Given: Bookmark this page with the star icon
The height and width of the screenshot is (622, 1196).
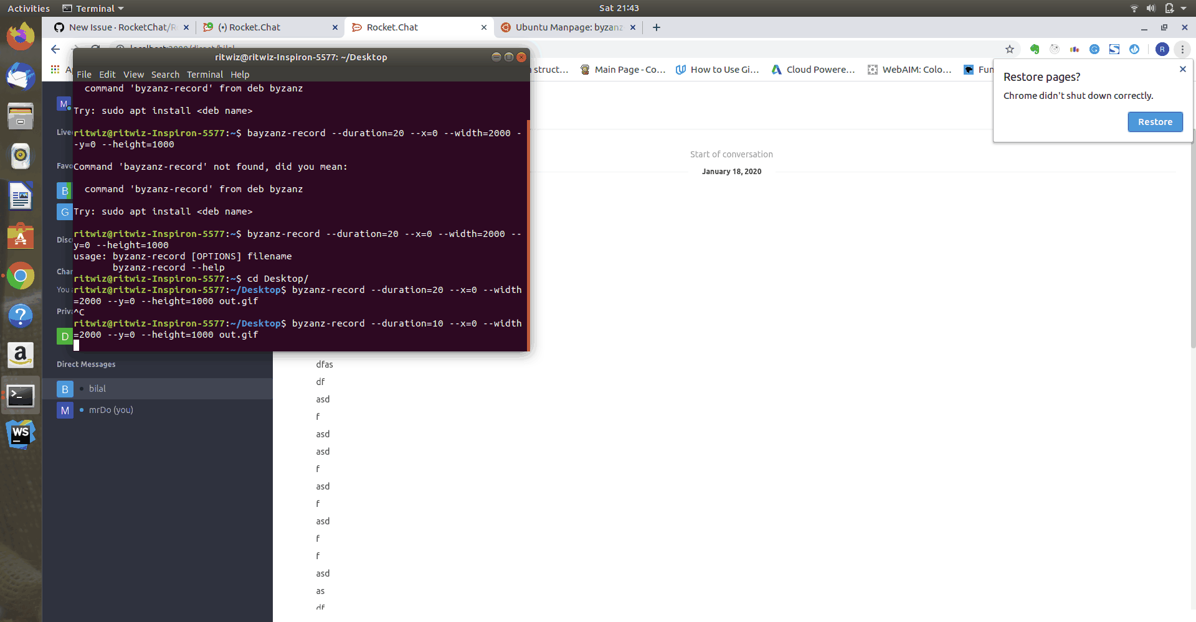Looking at the screenshot, I should 1010,49.
